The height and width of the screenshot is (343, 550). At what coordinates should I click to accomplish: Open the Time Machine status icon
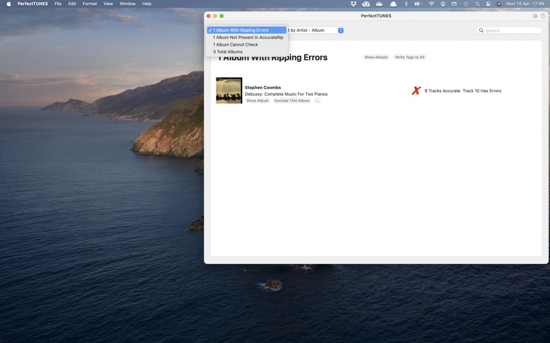[x=466, y=4]
